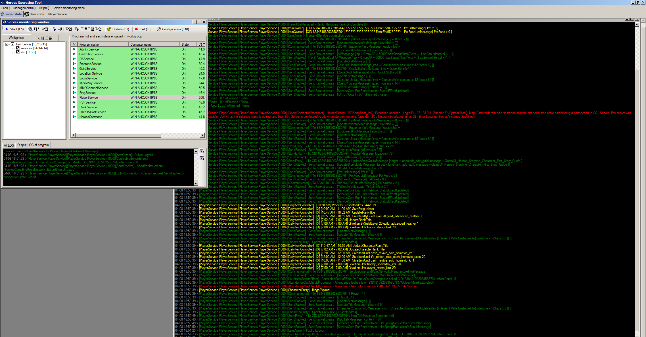Click program list scroll left arrow
The image size is (646, 337).
click(x=73, y=135)
